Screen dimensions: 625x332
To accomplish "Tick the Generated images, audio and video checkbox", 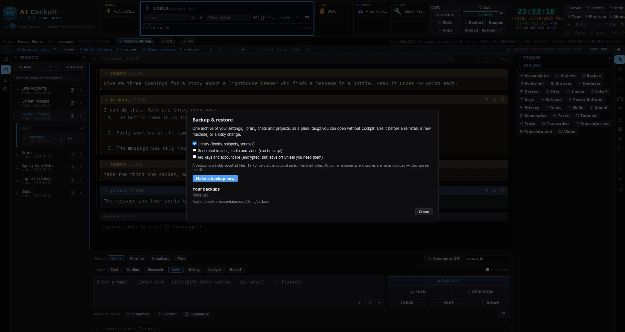I will pyautogui.click(x=194, y=150).
